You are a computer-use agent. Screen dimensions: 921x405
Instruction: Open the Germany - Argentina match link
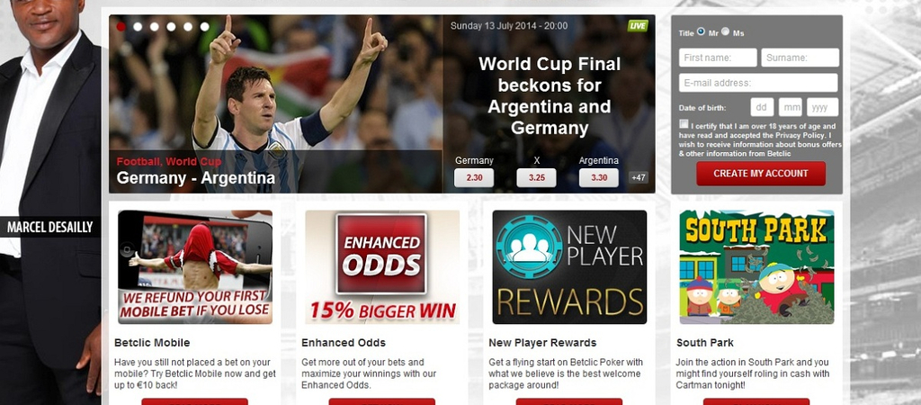(x=195, y=177)
